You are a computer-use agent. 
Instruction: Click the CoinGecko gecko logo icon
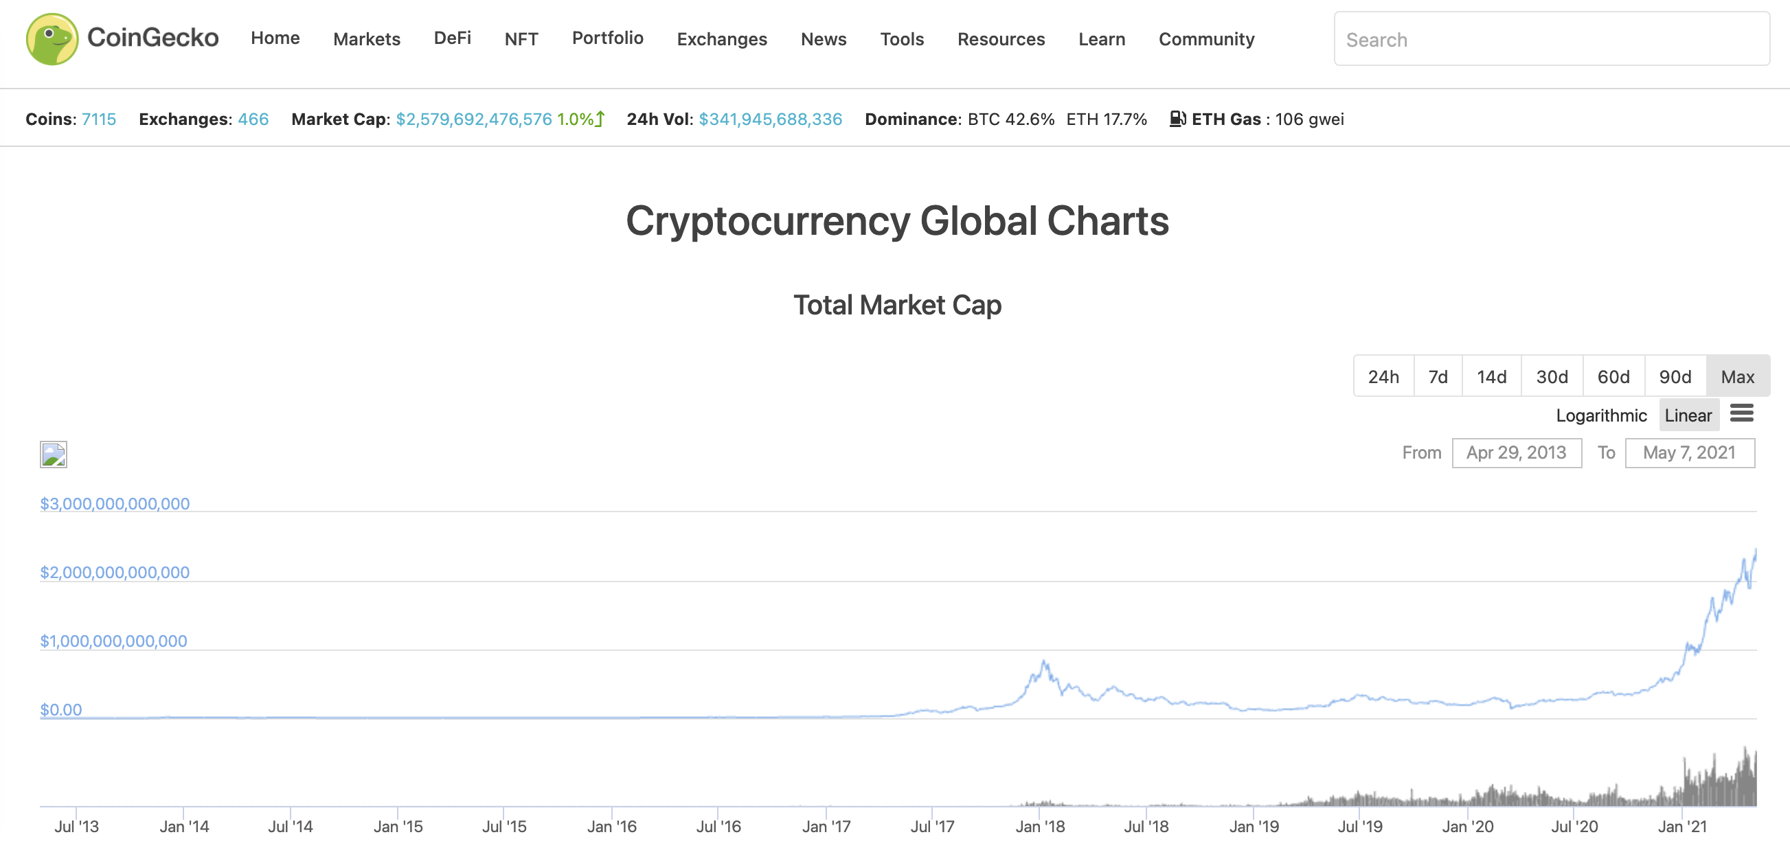(x=52, y=39)
